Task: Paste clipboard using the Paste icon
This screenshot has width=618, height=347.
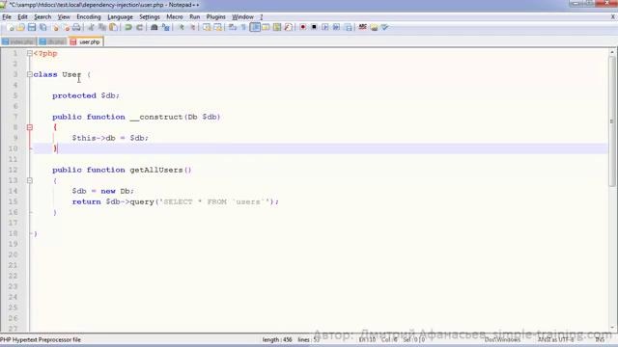Action: click(x=113, y=27)
